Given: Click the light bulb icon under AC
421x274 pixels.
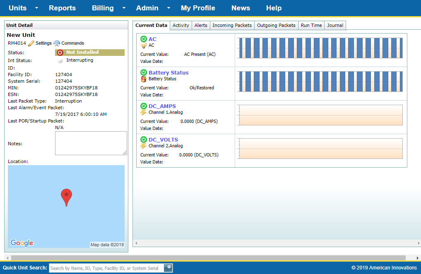Looking at the screenshot, I should [x=144, y=46].
